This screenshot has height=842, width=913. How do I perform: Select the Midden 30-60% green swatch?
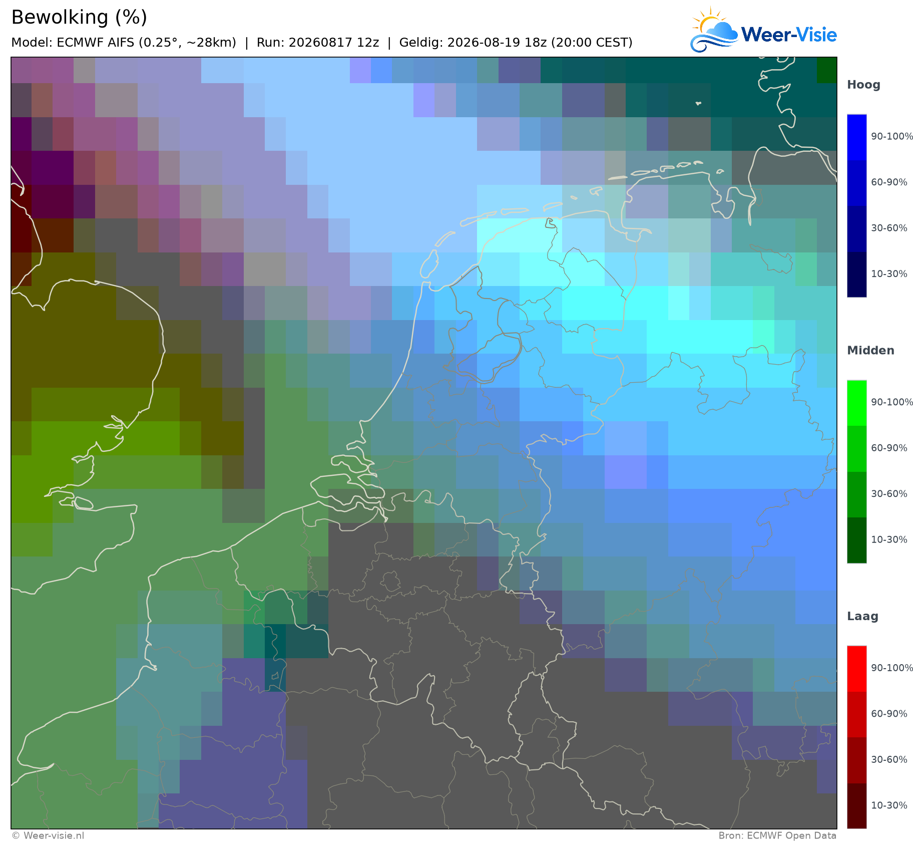(x=856, y=494)
